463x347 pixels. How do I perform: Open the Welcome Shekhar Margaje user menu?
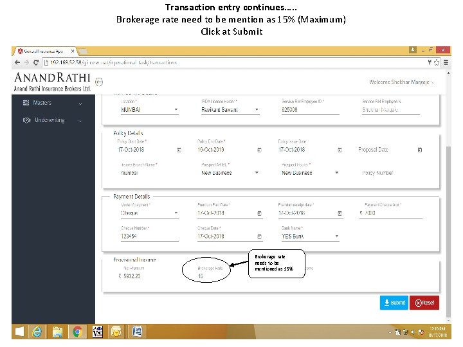coord(401,82)
